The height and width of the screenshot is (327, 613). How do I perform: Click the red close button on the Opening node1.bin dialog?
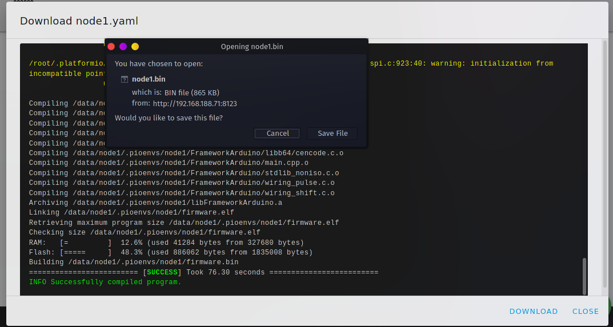click(x=111, y=47)
